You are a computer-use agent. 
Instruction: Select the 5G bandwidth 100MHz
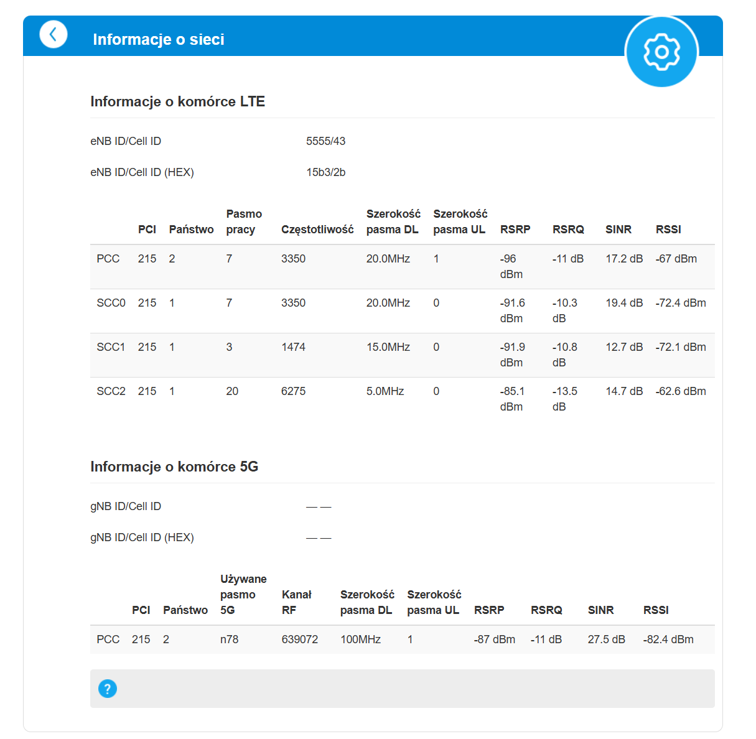coord(360,639)
